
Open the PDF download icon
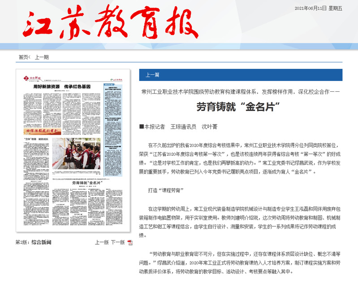point(130,243)
